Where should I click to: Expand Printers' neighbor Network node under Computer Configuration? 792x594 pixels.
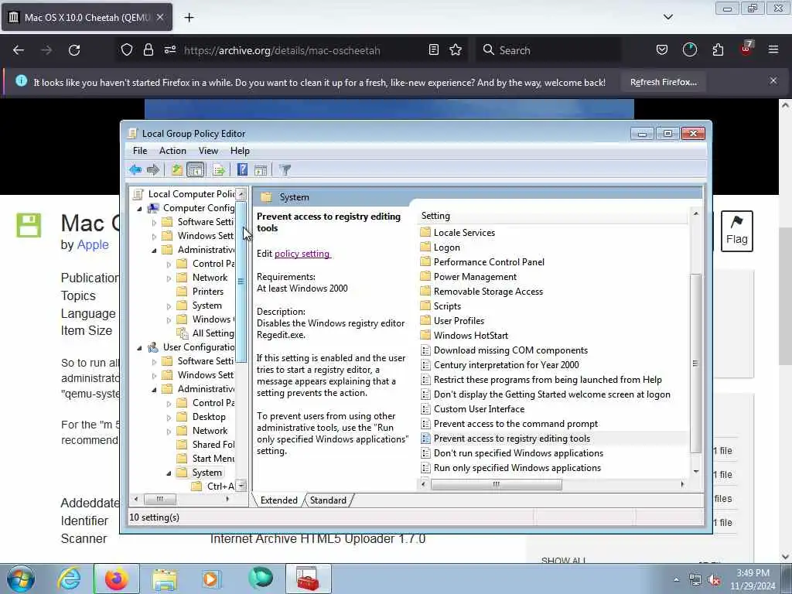click(169, 278)
